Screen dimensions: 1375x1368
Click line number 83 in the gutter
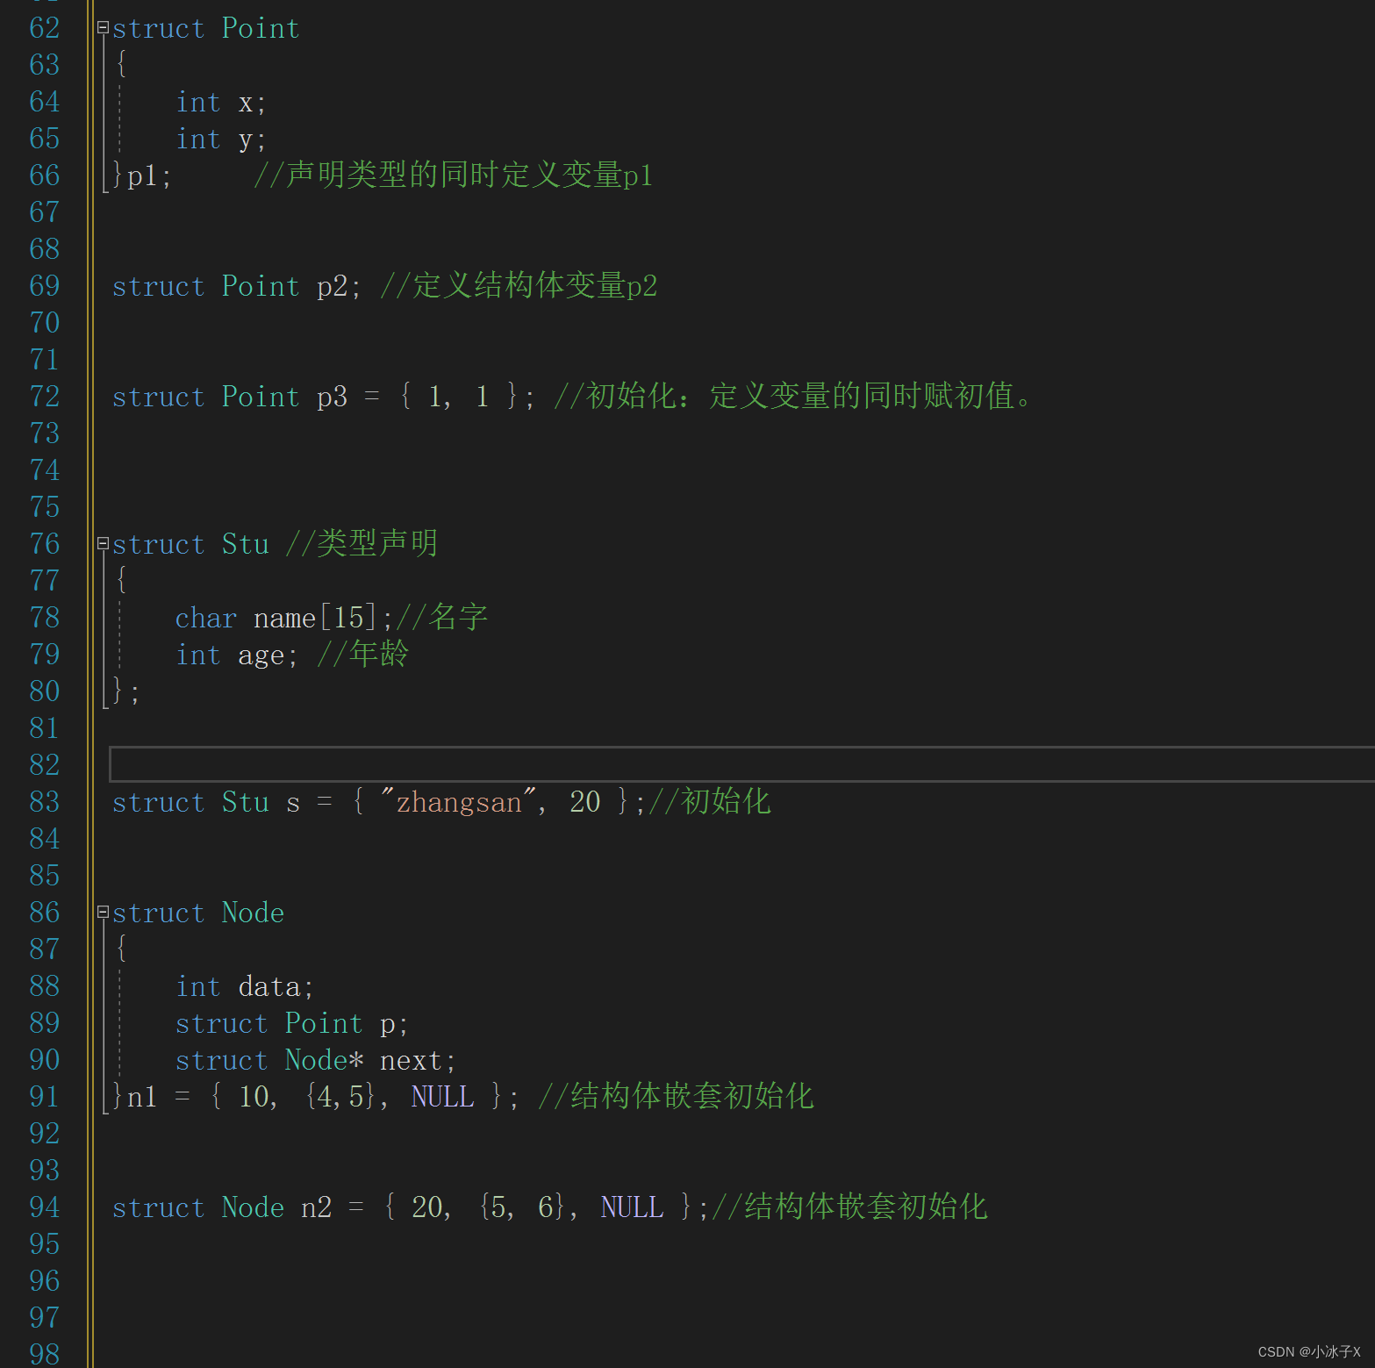(x=44, y=802)
